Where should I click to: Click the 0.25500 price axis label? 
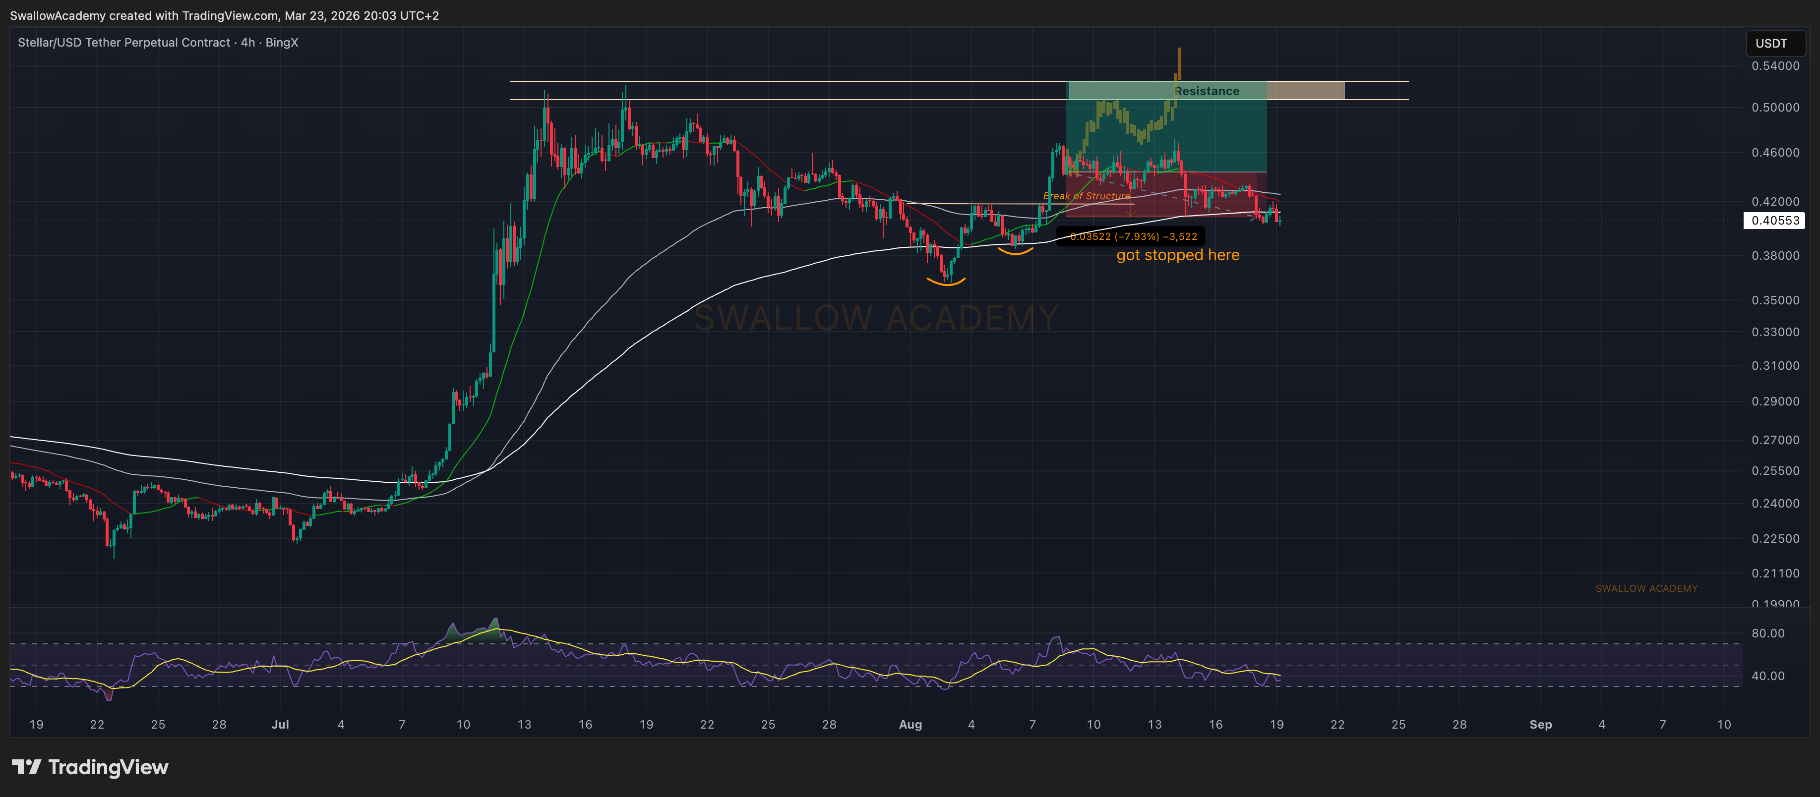point(1775,471)
